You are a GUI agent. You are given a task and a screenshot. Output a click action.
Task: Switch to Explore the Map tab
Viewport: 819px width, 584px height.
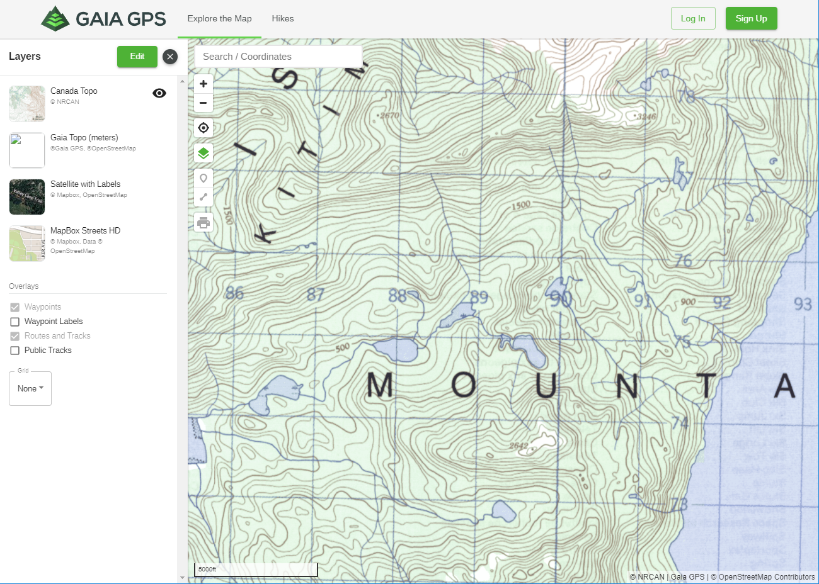point(219,19)
